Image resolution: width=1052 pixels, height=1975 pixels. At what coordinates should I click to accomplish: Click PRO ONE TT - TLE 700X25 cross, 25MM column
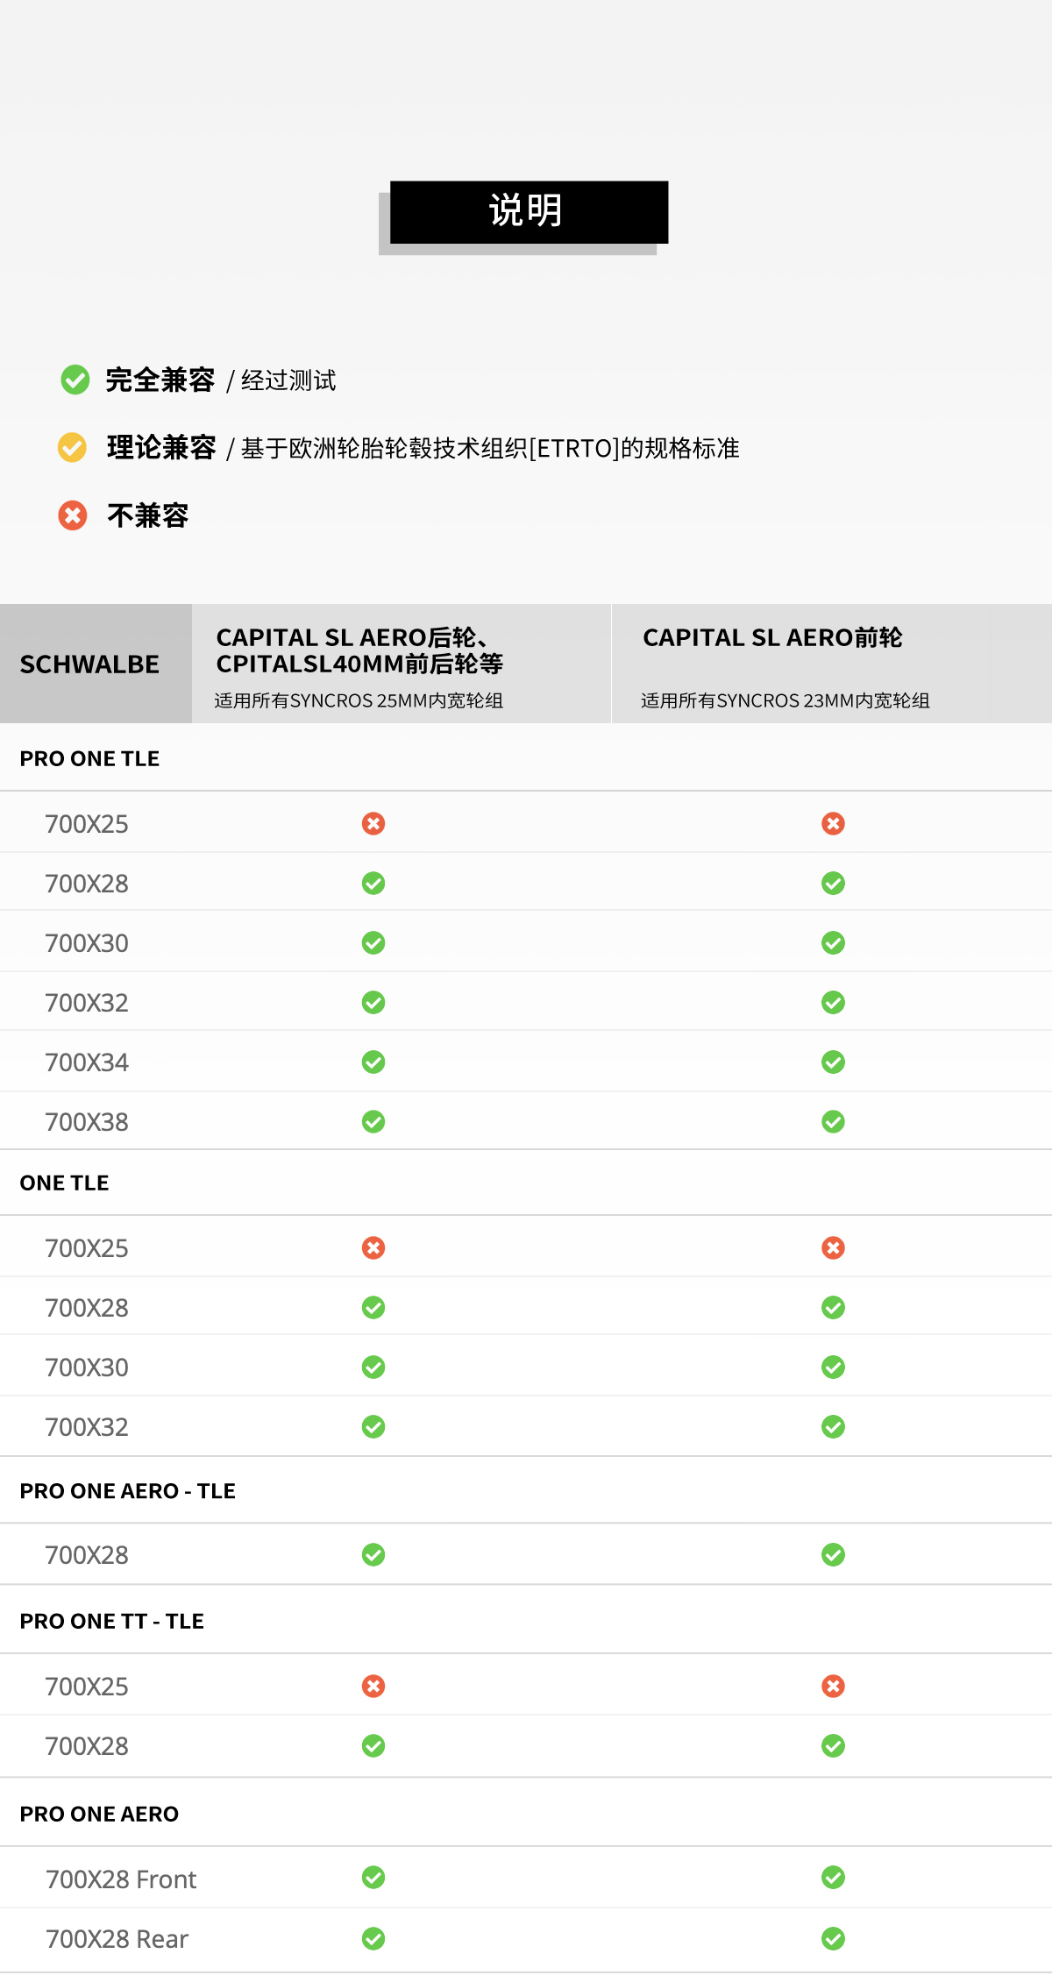pos(373,1686)
